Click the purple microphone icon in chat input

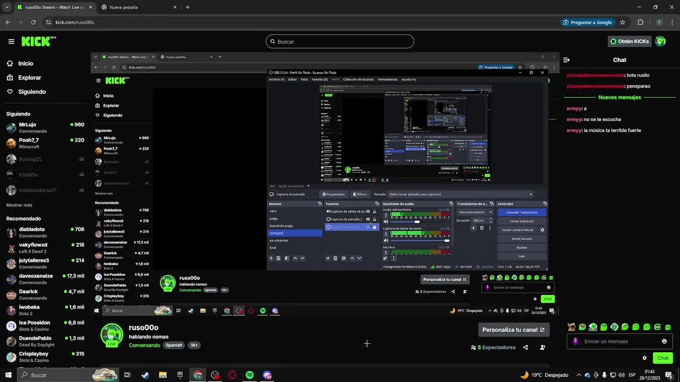click(x=575, y=341)
